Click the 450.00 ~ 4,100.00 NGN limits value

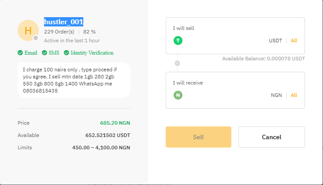click(101, 148)
